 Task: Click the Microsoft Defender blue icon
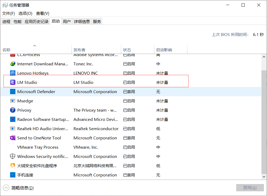tap(13, 92)
